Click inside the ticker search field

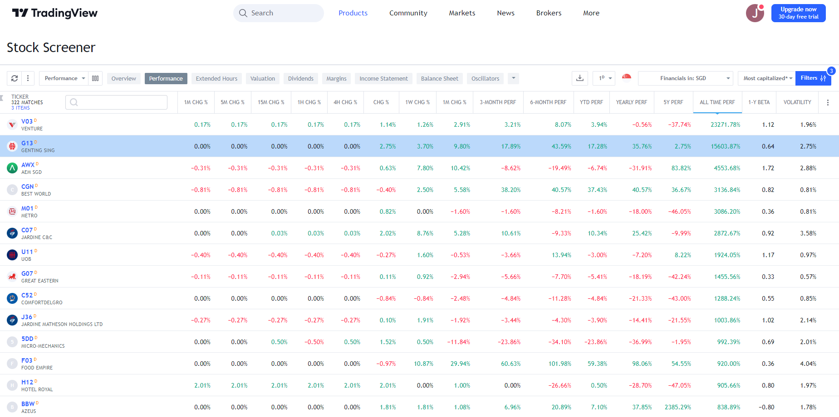[x=116, y=102]
